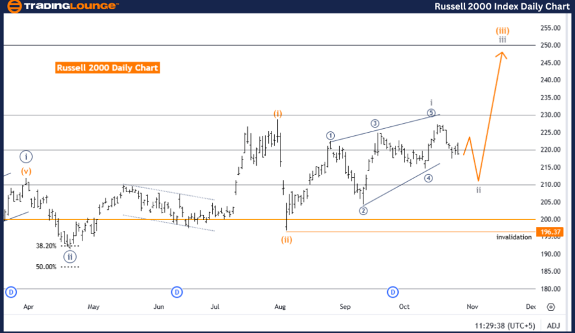This screenshot has width=575, height=333.
Task: Click the circled wave 5 label
Action: (x=431, y=113)
